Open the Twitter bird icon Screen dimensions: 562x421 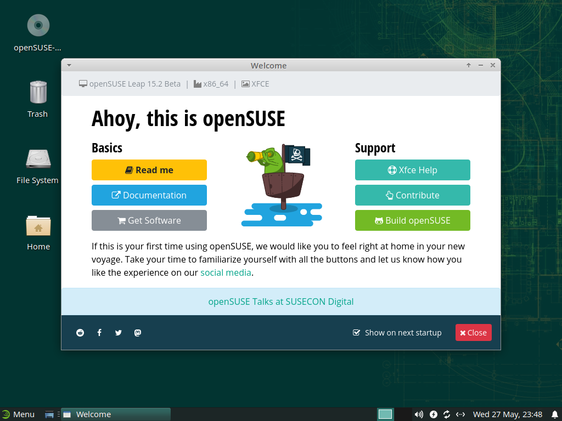pos(118,333)
